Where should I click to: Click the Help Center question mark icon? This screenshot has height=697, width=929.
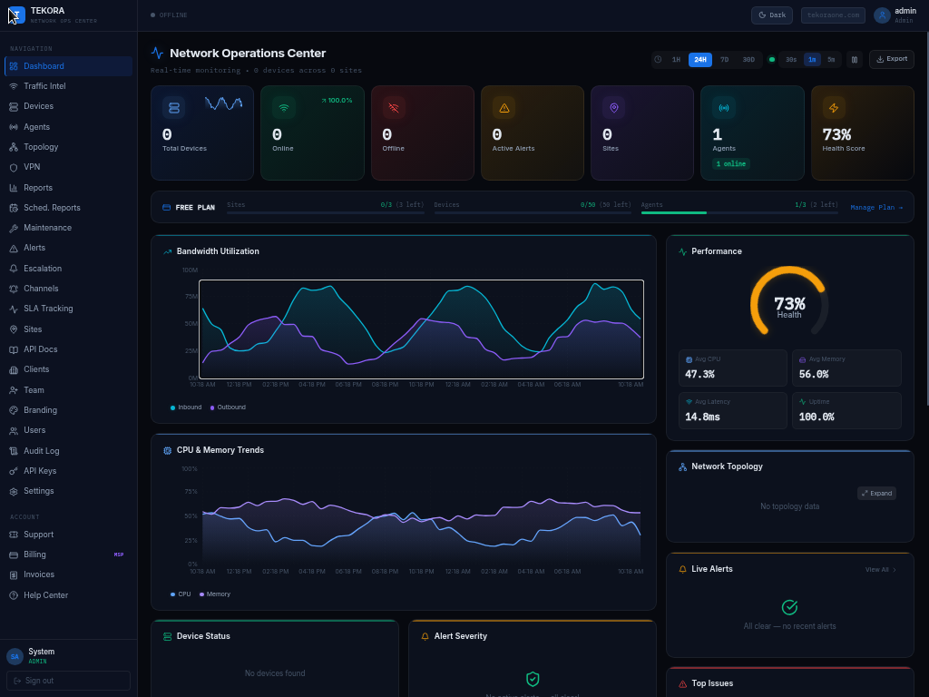click(14, 595)
